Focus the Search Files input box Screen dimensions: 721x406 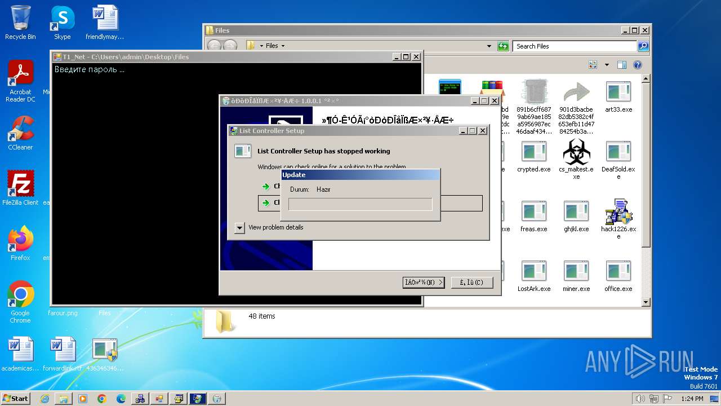click(575, 46)
